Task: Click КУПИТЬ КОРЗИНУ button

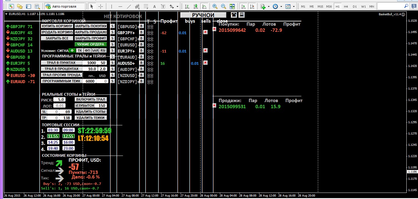Action: (57, 26)
